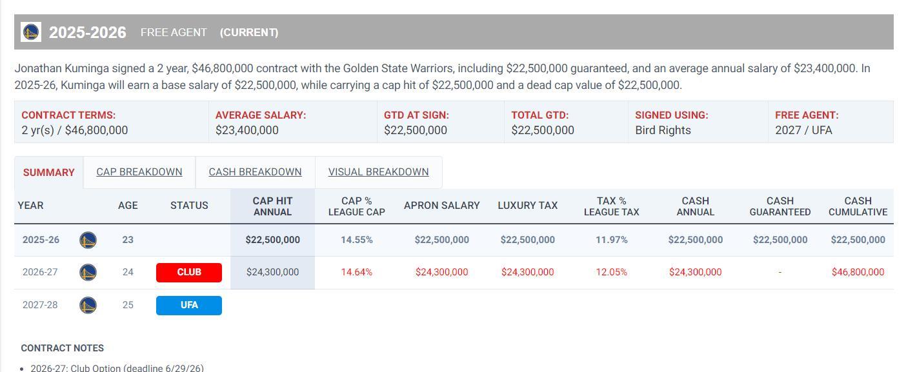
Task: Open the Cash Breakdown tab
Action: 255,172
